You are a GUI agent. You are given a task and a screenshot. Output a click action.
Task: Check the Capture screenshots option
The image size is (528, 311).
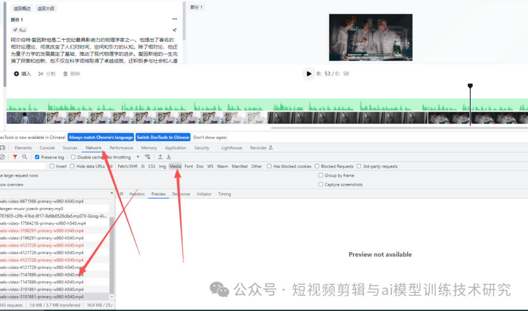pos(322,184)
